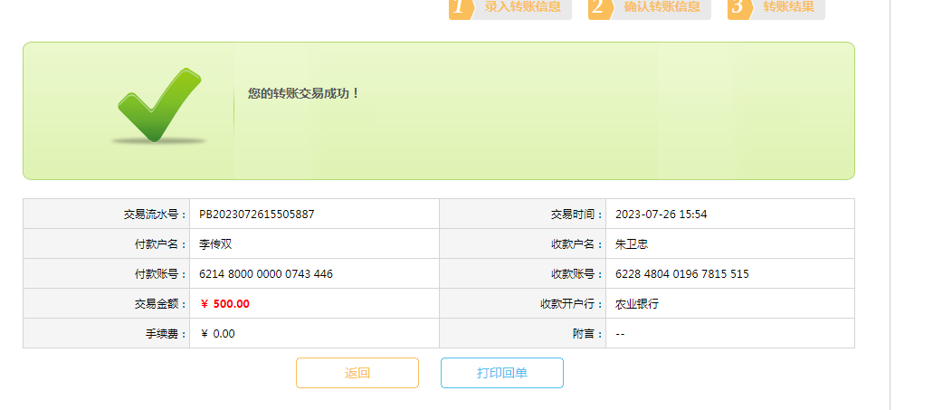Click the step 2 number badge
The height and width of the screenshot is (410, 933).
(600, 7)
